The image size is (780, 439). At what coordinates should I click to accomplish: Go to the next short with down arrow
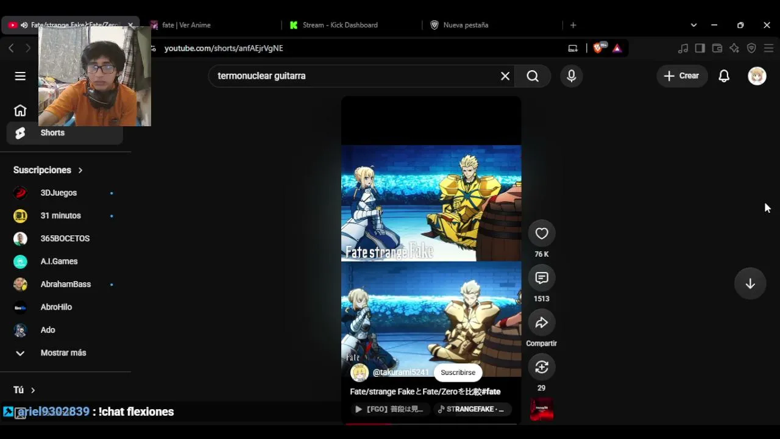pos(750,284)
